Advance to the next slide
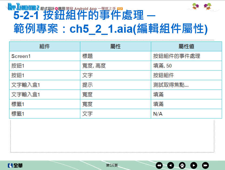The height and width of the screenshot is (170, 225). (x=194, y=165)
